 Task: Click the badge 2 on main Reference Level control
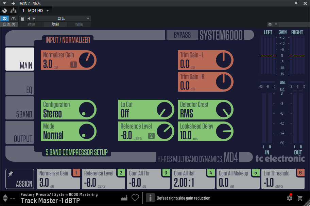[151, 136]
